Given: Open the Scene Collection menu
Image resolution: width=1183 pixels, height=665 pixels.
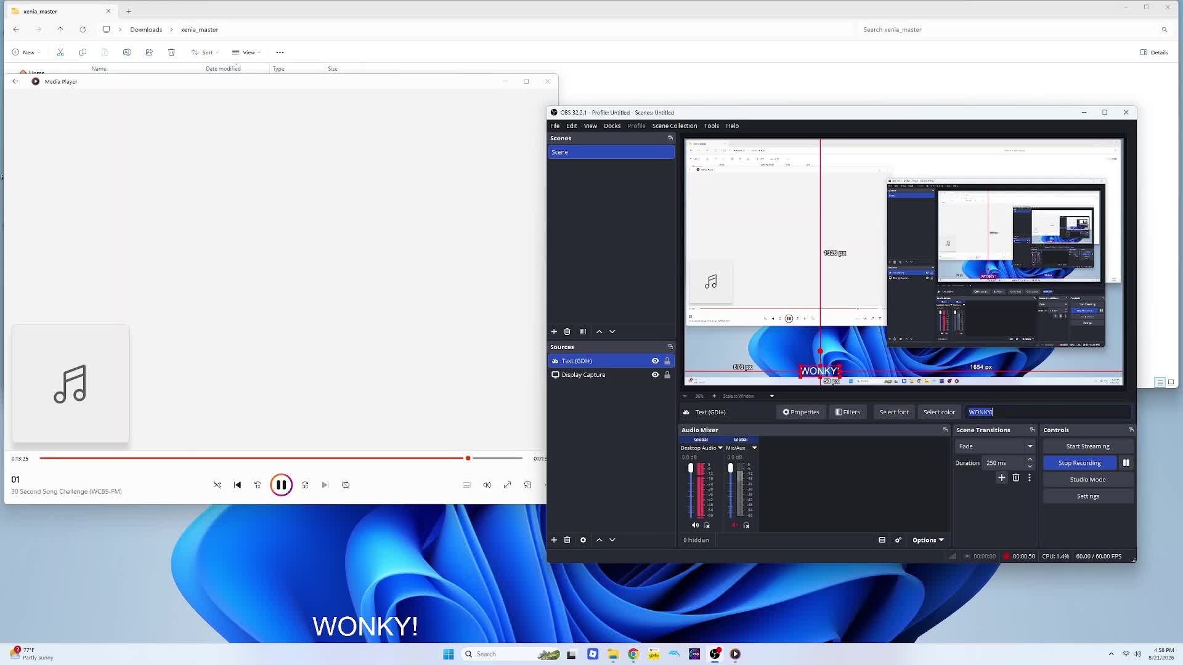Looking at the screenshot, I should (675, 126).
